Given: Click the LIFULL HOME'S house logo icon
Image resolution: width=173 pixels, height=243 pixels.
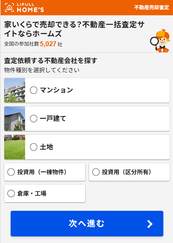Looking at the screenshot, I should [x=9, y=7].
